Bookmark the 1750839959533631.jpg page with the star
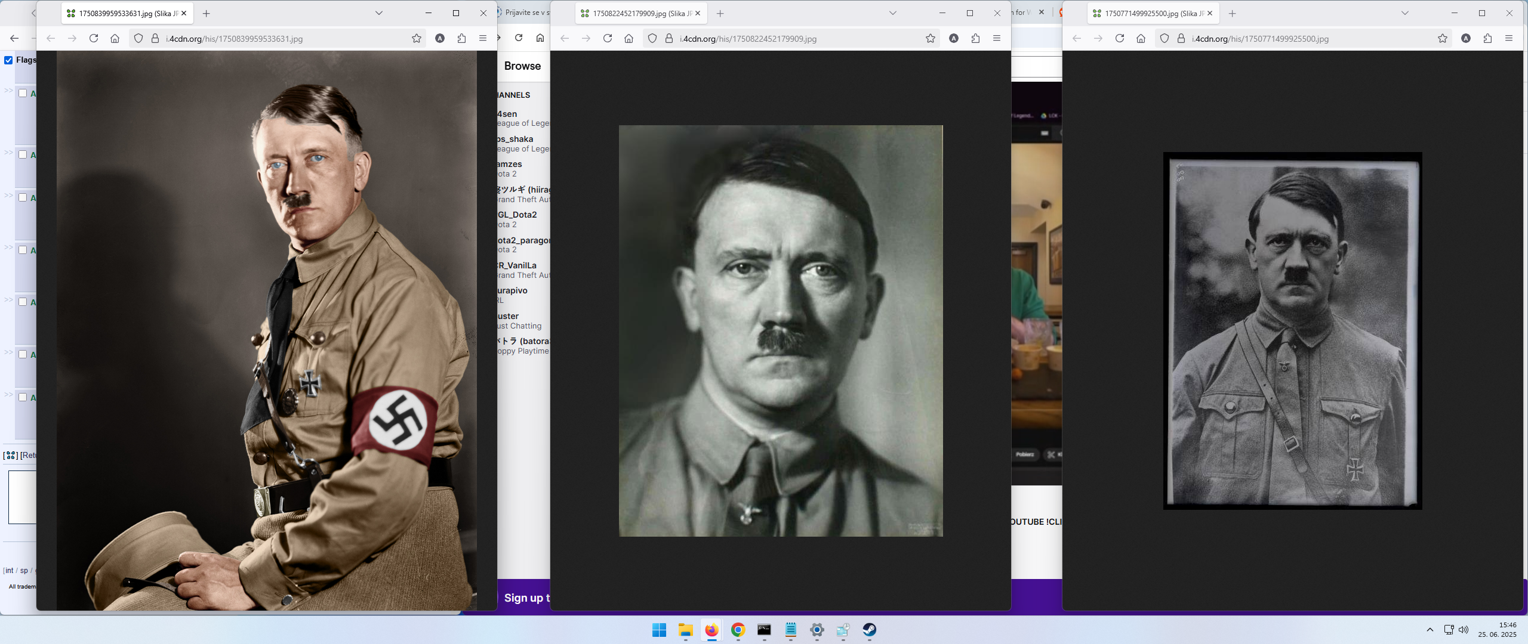The height and width of the screenshot is (644, 1528). click(x=417, y=38)
